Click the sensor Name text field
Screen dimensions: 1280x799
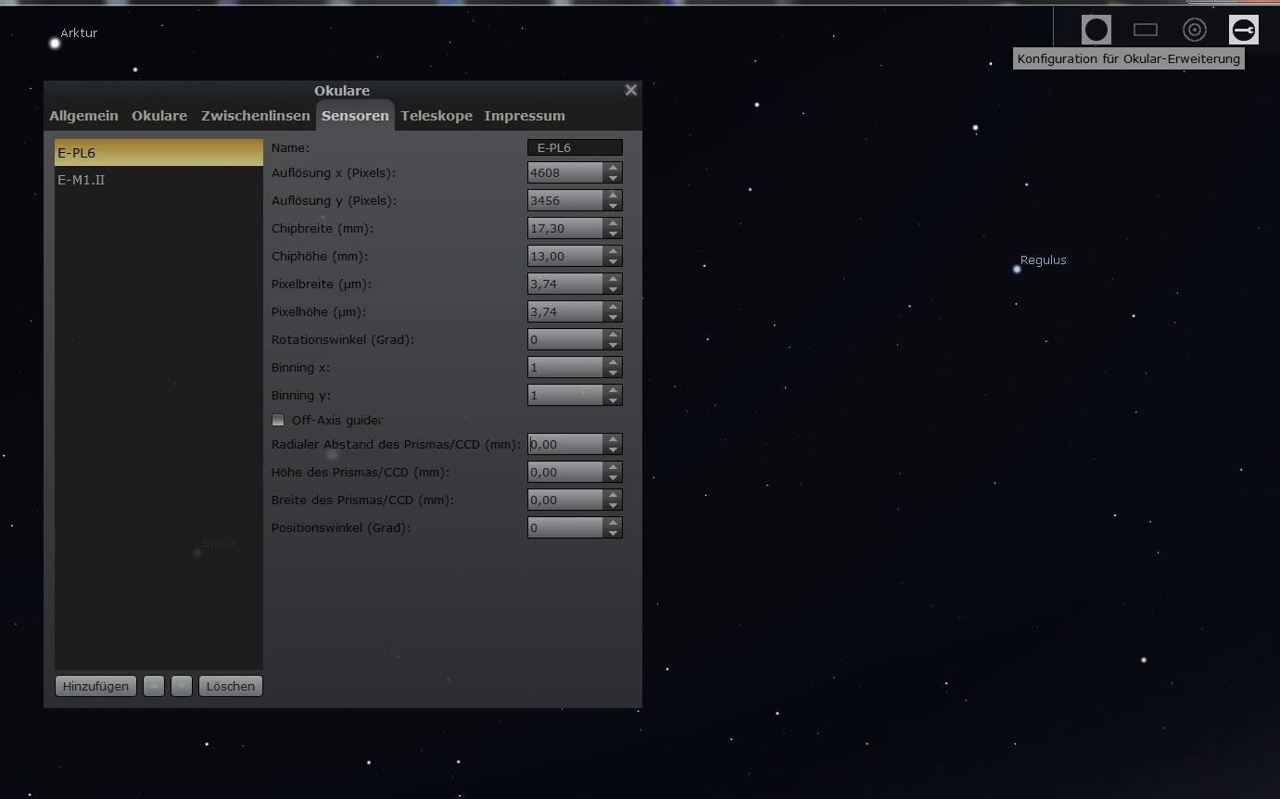click(x=575, y=147)
